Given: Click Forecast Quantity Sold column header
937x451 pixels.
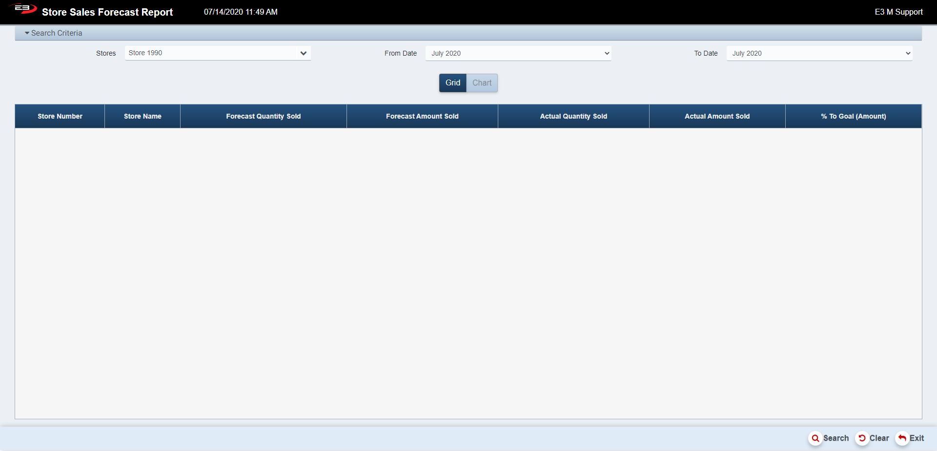Looking at the screenshot, I should [x=263, y=116].
